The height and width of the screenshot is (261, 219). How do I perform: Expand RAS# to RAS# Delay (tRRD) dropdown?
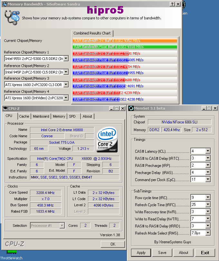click(208, 226)
